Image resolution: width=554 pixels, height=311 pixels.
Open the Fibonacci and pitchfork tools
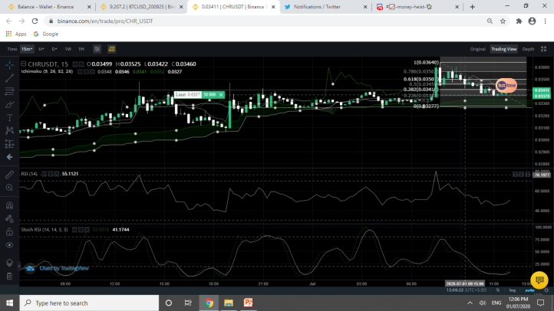[9, 91]
